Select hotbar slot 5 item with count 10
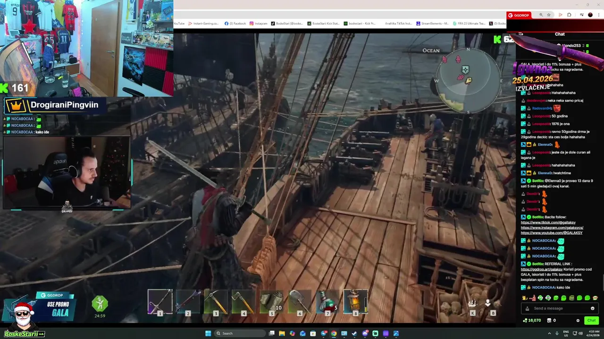604x339 pixels. pos(271,302)
